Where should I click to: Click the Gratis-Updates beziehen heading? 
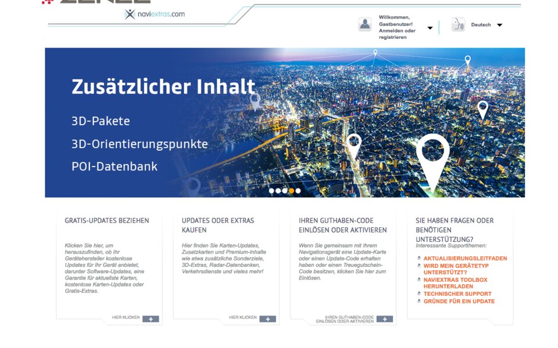(107, 220)
